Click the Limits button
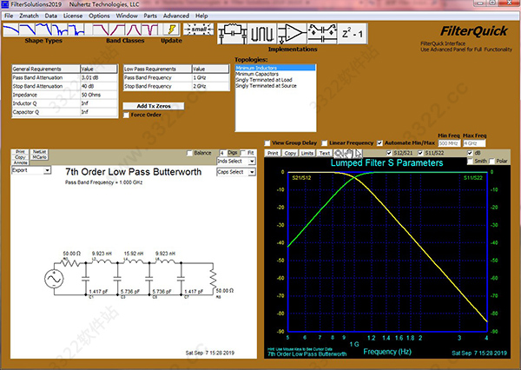This screenshot has height=370, width=521. (x=307, y=153)
